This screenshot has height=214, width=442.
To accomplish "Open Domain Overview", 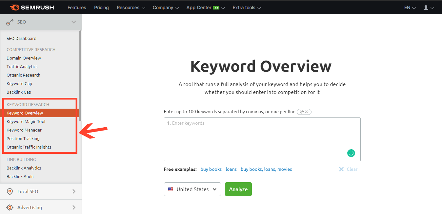I will pyautogui.click(x=24, y=58).
